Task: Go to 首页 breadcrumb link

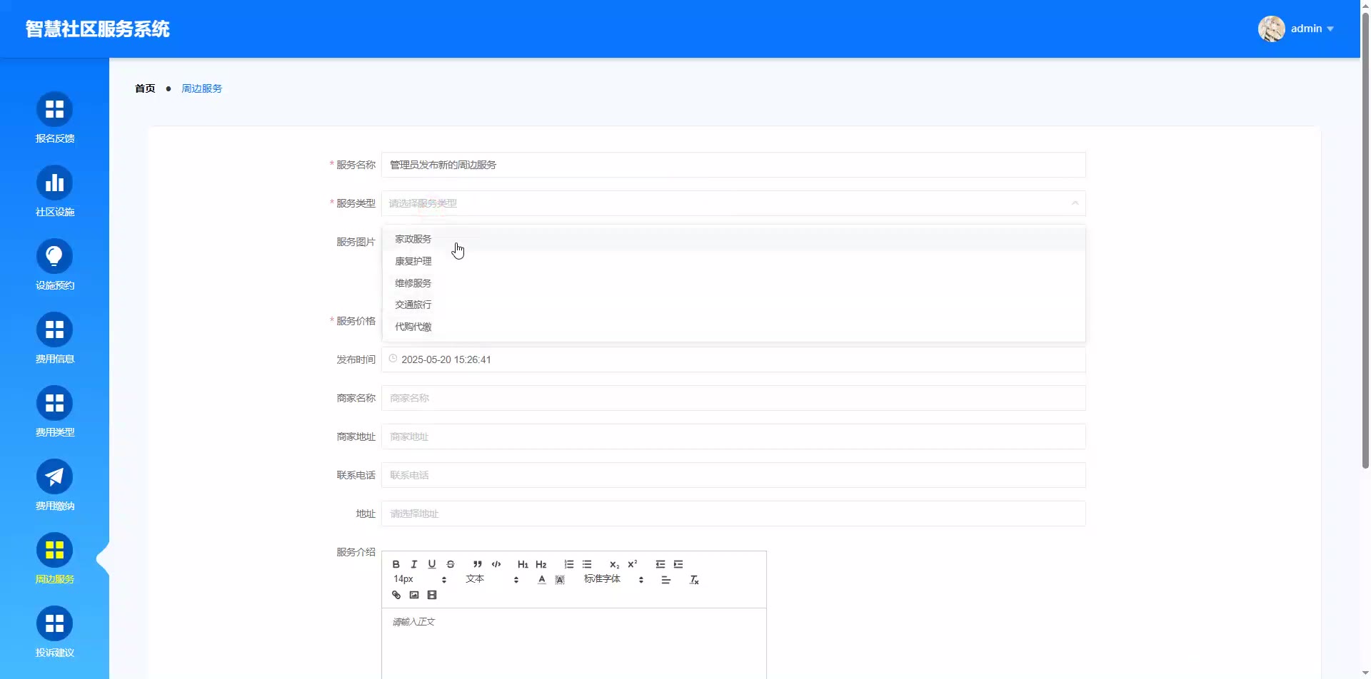Action: click(x=145, y=88)
